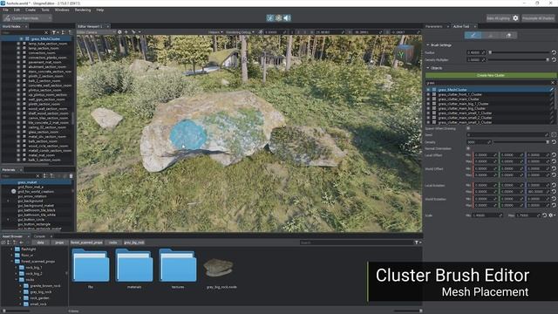Toggle visibility of grass_MeshCluster in World Nodes
The image size is (558, 314).
coord(21,38)
